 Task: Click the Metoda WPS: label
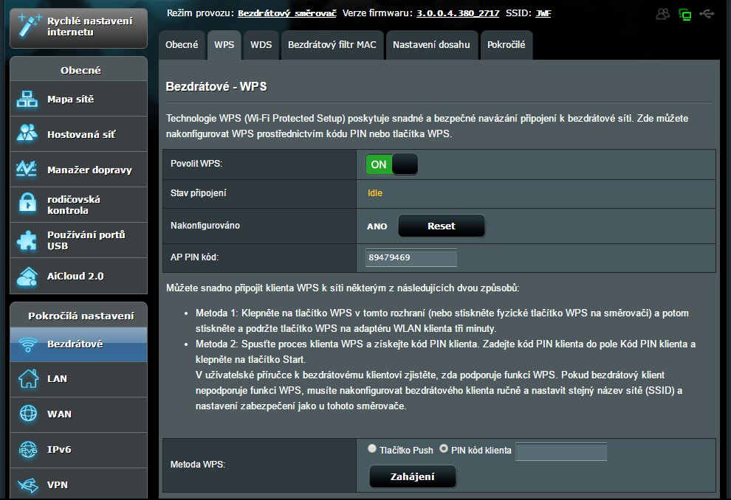click(x=198, y=464)
